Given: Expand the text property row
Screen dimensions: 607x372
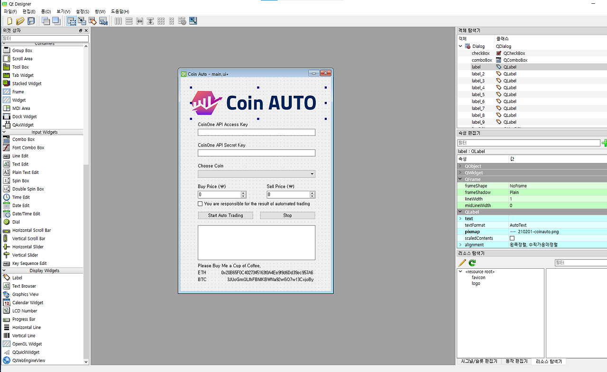Looking at the screenshot, I should [460, 218].
